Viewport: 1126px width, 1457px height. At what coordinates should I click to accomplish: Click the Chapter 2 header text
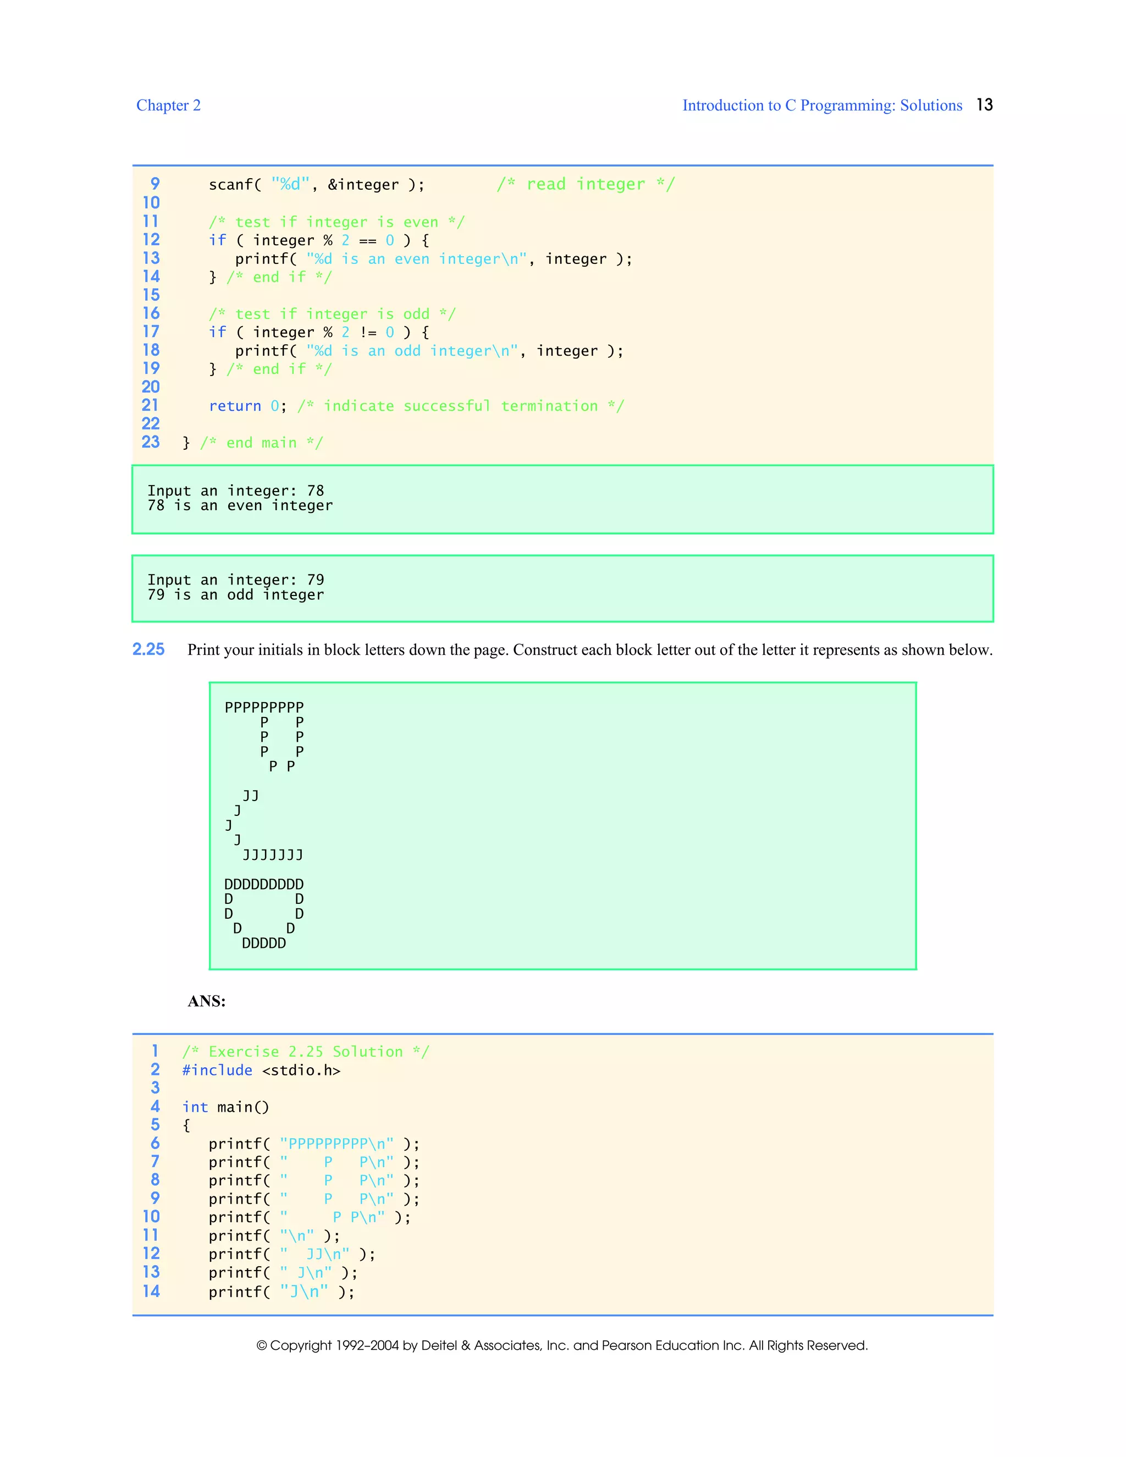[x=168, y=106]
